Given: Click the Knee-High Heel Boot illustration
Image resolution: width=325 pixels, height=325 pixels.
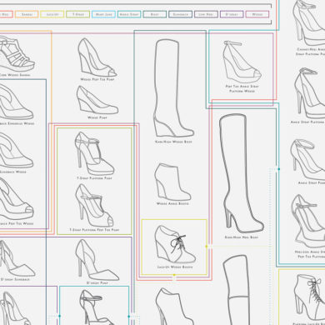Looking at the screenshot, I should coord(241,173).
